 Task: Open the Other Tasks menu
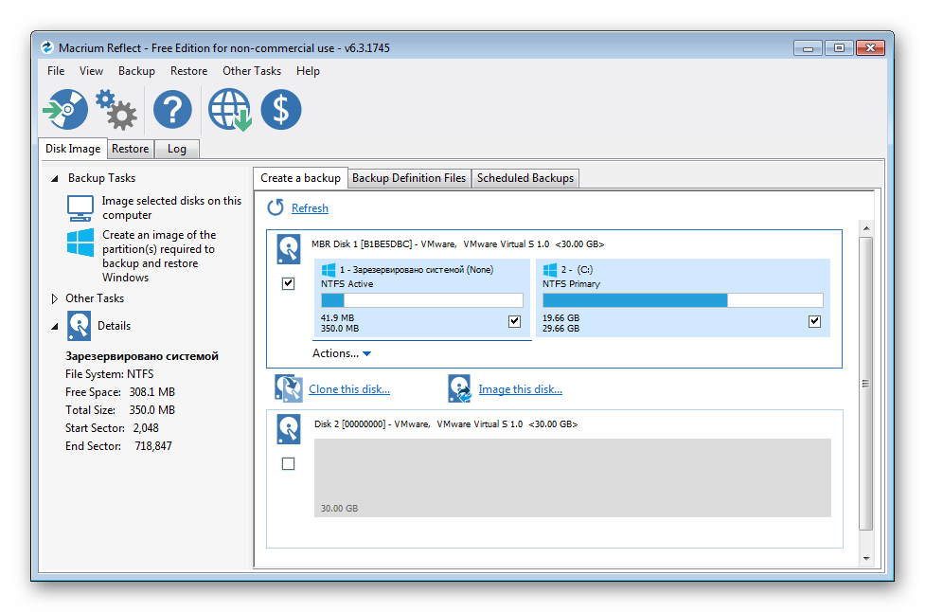[251, 71]
